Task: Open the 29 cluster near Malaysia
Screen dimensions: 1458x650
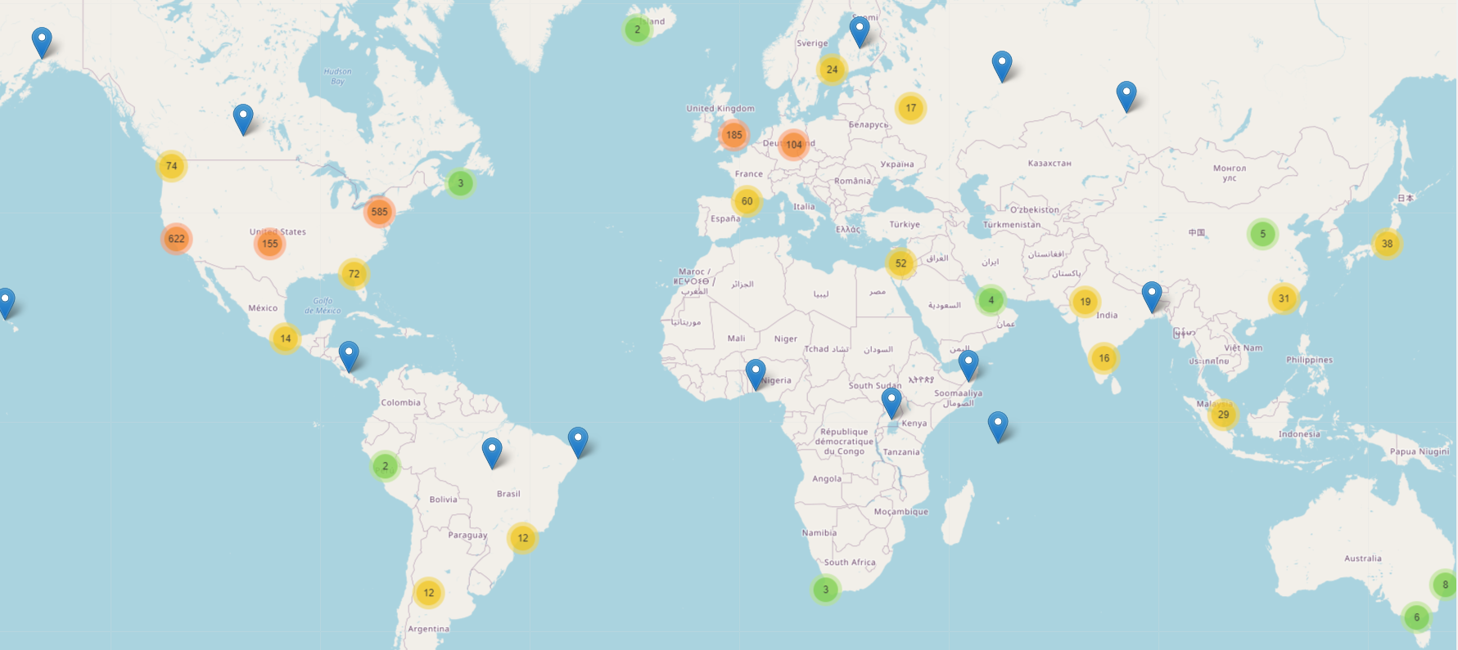Action: (x=1223, y=415)
